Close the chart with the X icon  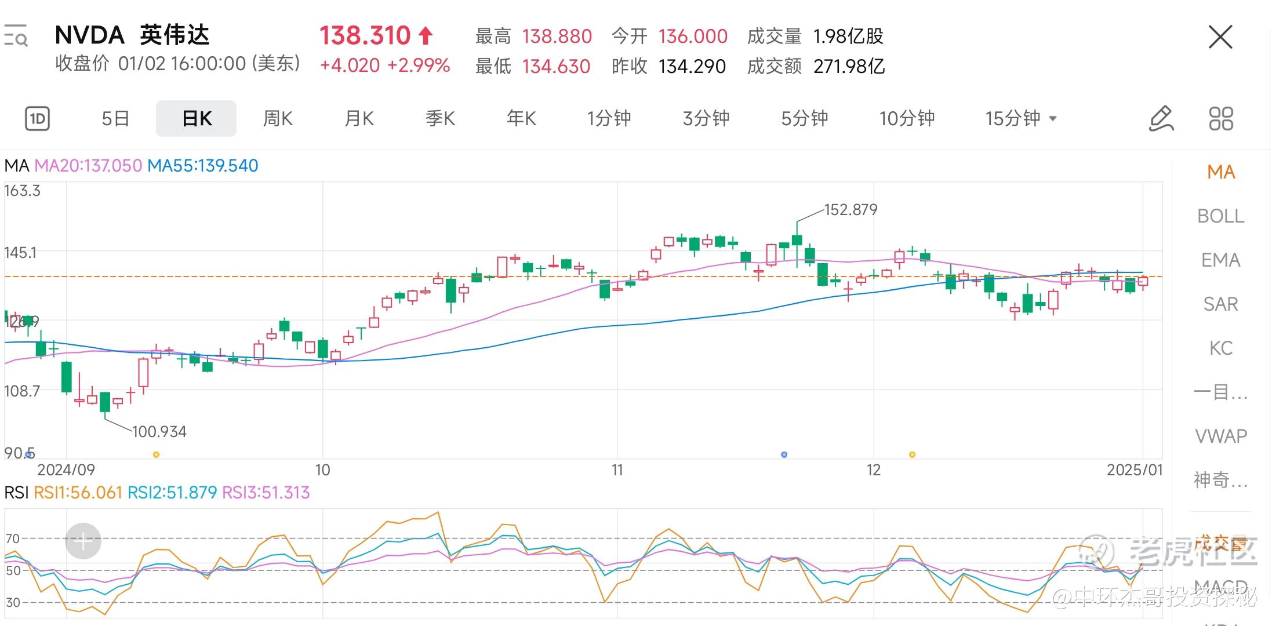point(1220,38)
